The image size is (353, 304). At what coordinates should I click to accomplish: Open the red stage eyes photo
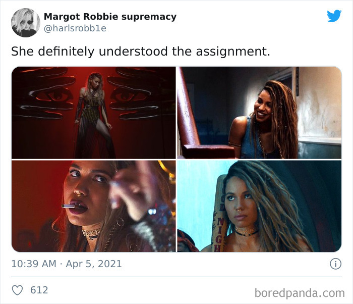(x=94, y=113)
